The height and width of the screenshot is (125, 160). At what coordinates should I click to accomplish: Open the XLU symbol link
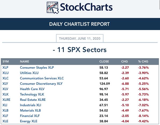pos(6,73)
